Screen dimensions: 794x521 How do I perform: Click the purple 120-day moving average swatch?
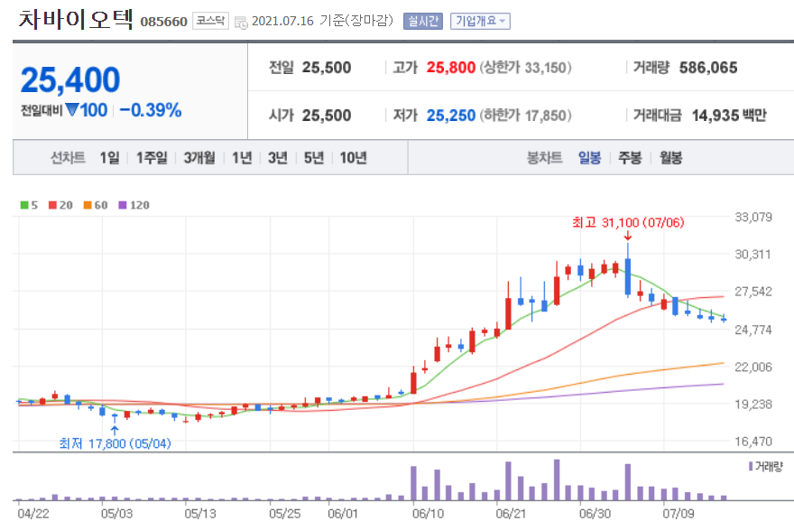[x=122, y=205]
